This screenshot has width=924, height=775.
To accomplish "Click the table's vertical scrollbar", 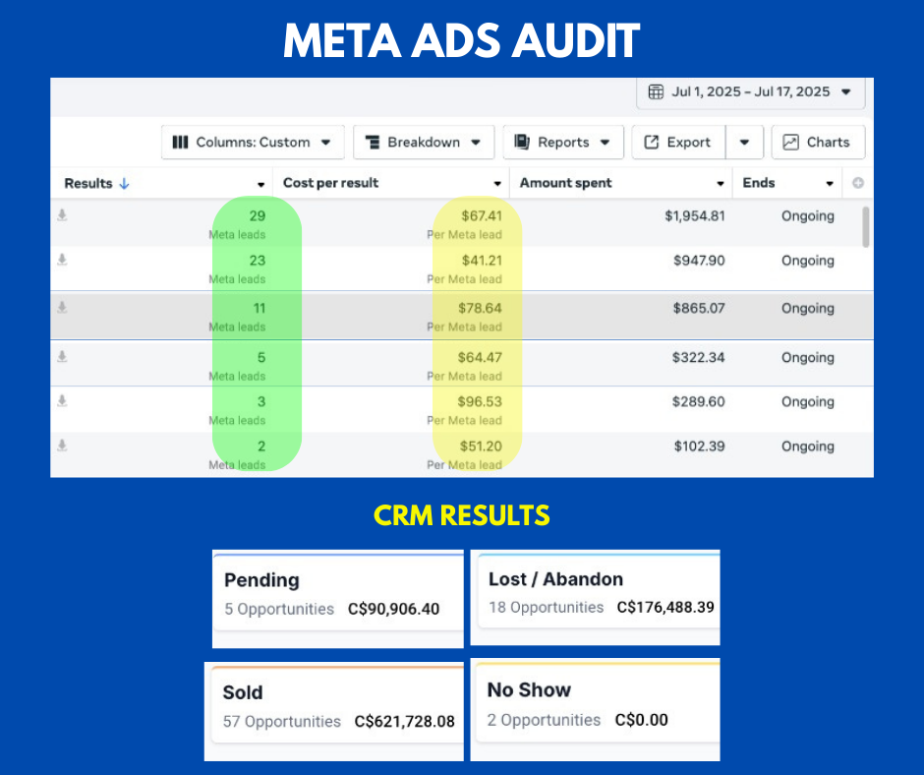I will (x=865, y=226).
